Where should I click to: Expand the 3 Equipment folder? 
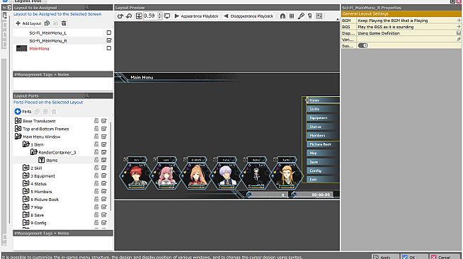pos(26,175)
